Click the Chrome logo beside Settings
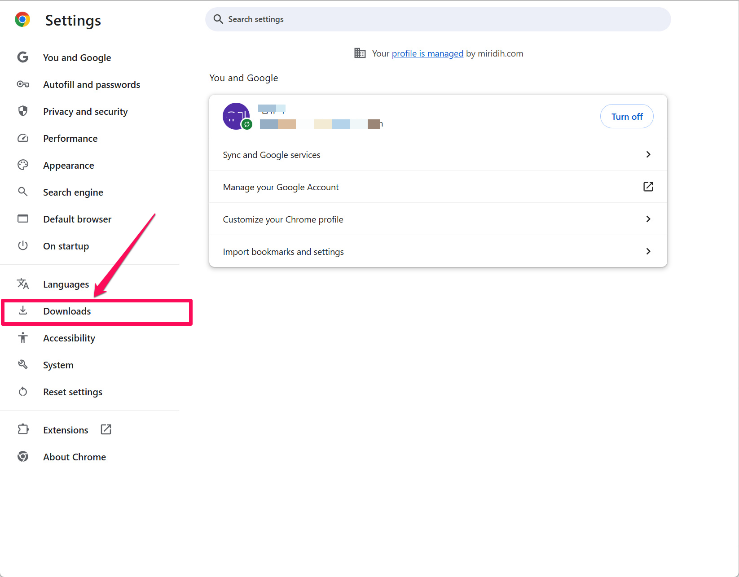 [x=22, y=20]
